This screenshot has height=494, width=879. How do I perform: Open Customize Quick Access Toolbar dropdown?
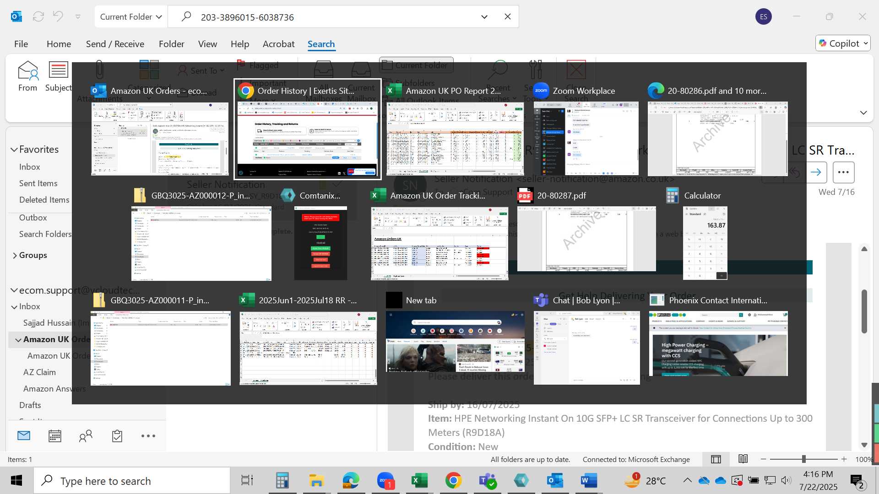pyautogui.click(x=78, y=16)
